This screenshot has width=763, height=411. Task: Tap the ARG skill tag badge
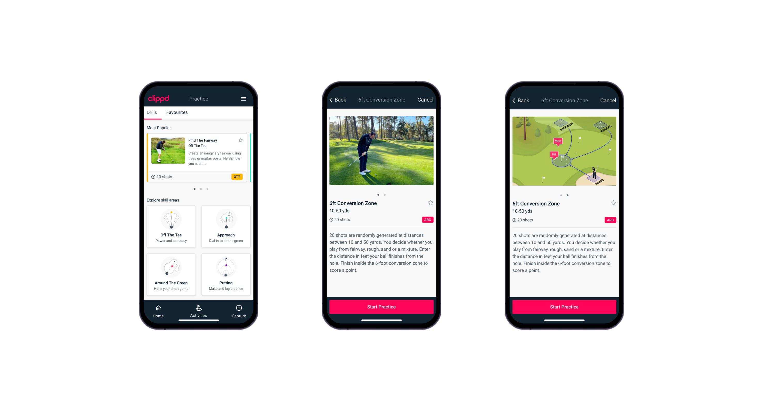tap(427, 220)
